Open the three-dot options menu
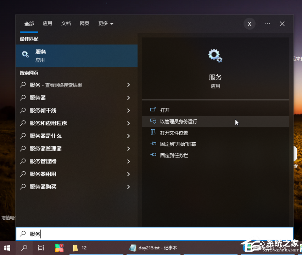302x255 pixels. [x=267, y=24]
